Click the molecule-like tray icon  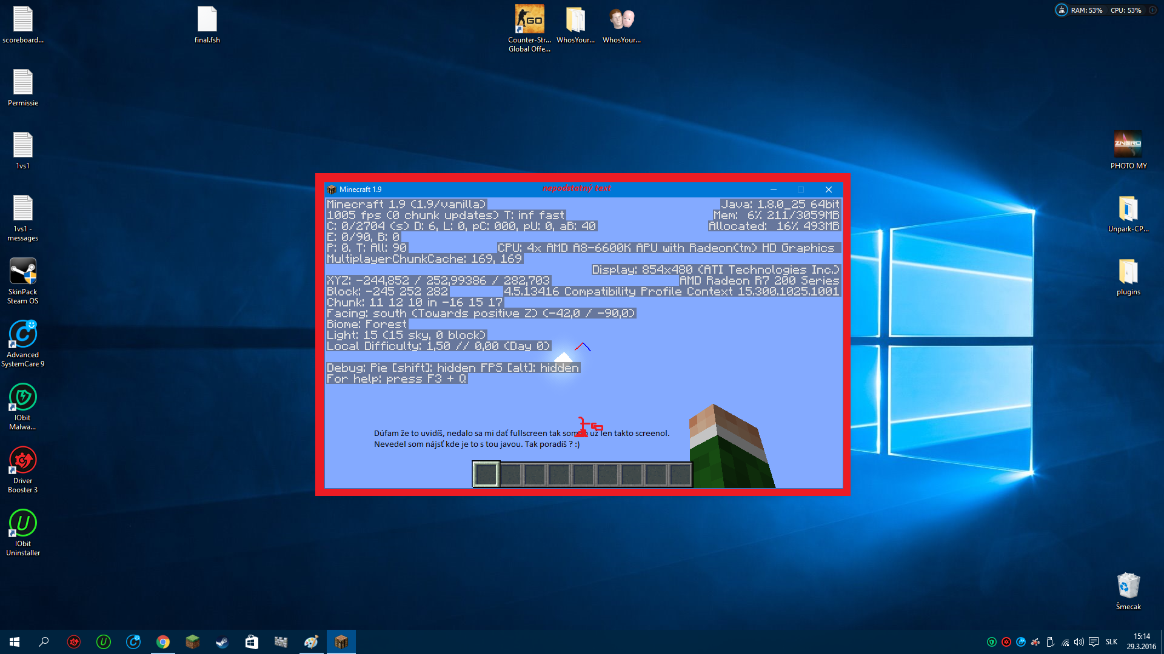click(1035, 642)
